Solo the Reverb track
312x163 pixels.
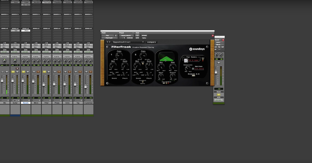24,72
